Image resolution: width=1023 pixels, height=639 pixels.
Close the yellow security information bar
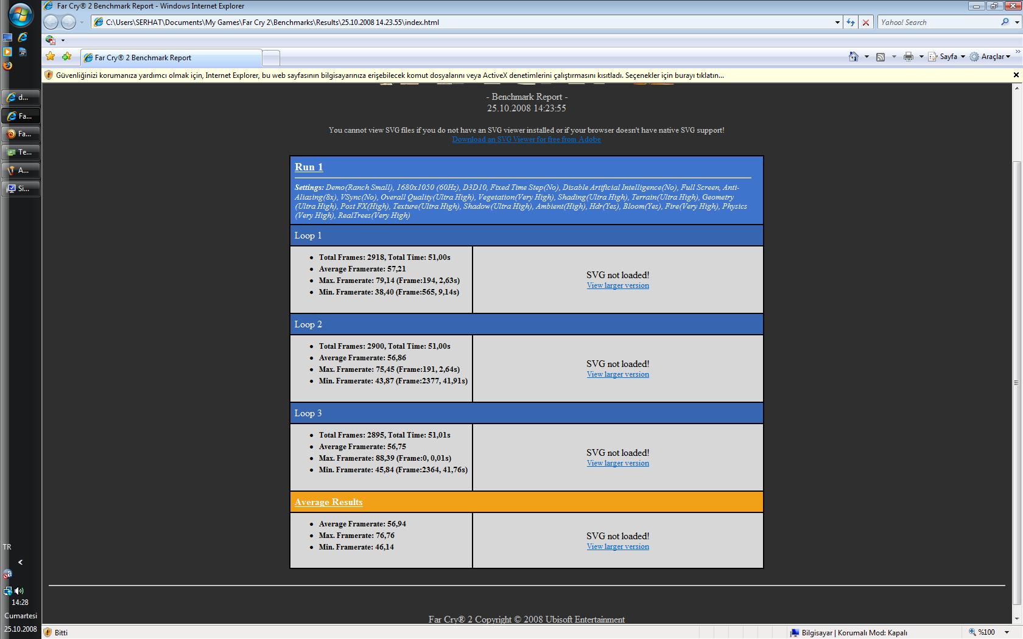tap(1016, 75)
